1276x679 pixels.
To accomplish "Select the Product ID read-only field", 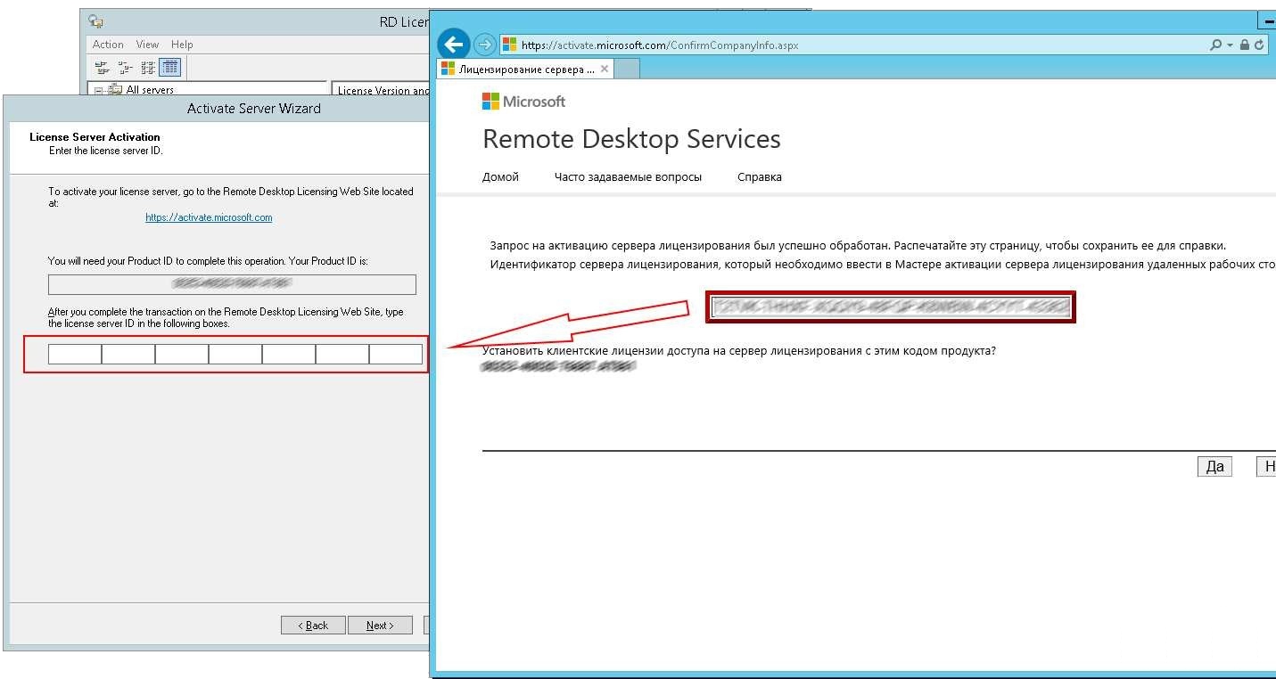I will click(232, 284).
